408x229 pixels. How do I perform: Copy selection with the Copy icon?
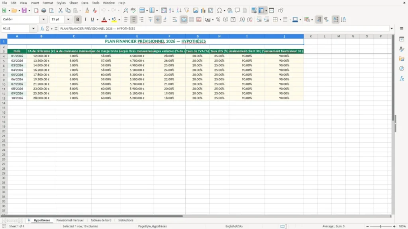pyautogui.click(x=68, y=10)
